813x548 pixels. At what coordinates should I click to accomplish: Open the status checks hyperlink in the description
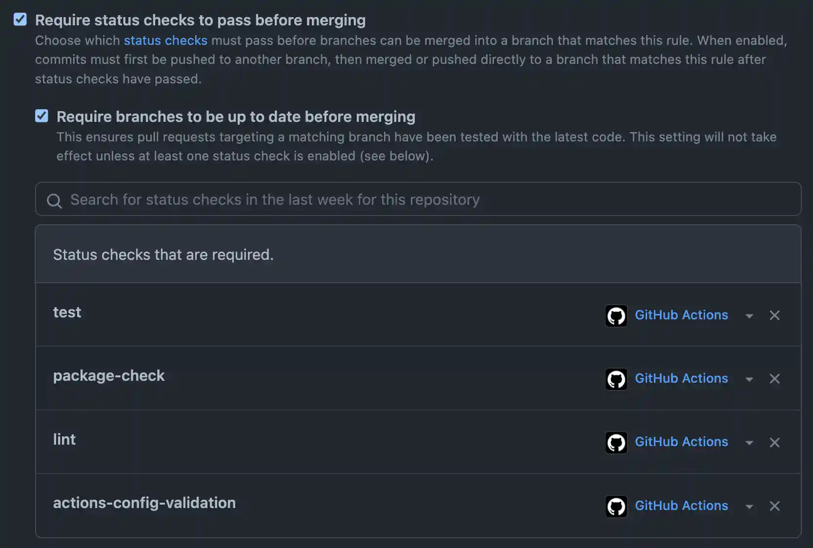coord(165,40)
